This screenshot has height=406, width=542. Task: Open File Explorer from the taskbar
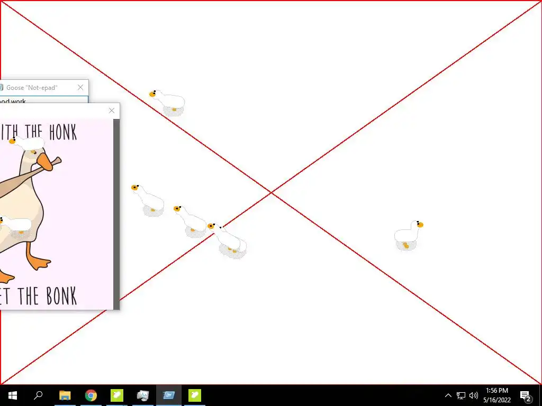[x=65, y=395]
